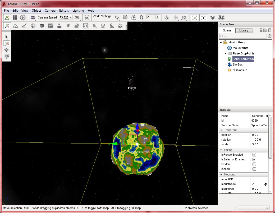This screenshot has height=213, width=275.
Task: Select missionsun in scene tree
Action: coord(240,70)
